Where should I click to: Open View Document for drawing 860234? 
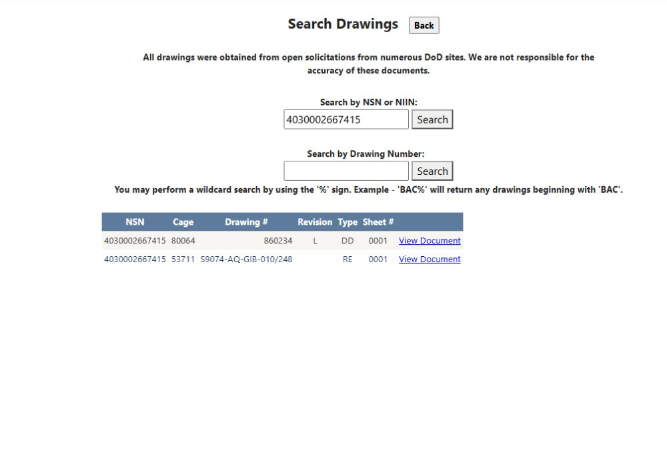click(430, 241)
